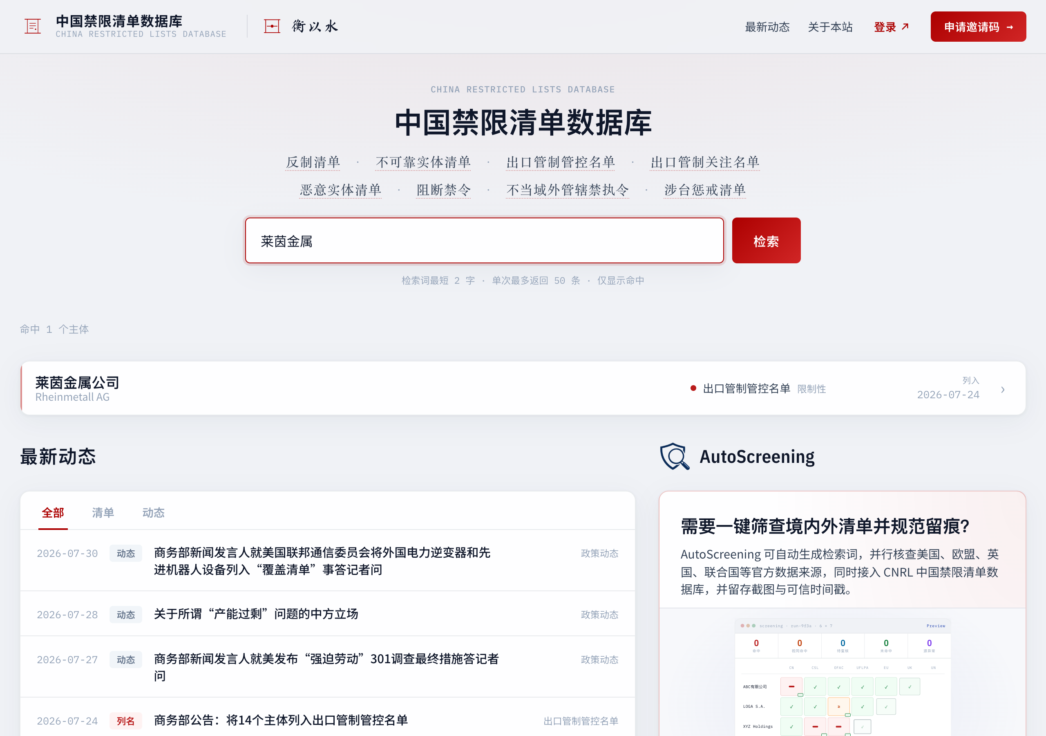The image size is (1046, 736).
Task: Click the 需要一键筛查境内外清单并规范留痕? card heading
Action: [825, 526]
